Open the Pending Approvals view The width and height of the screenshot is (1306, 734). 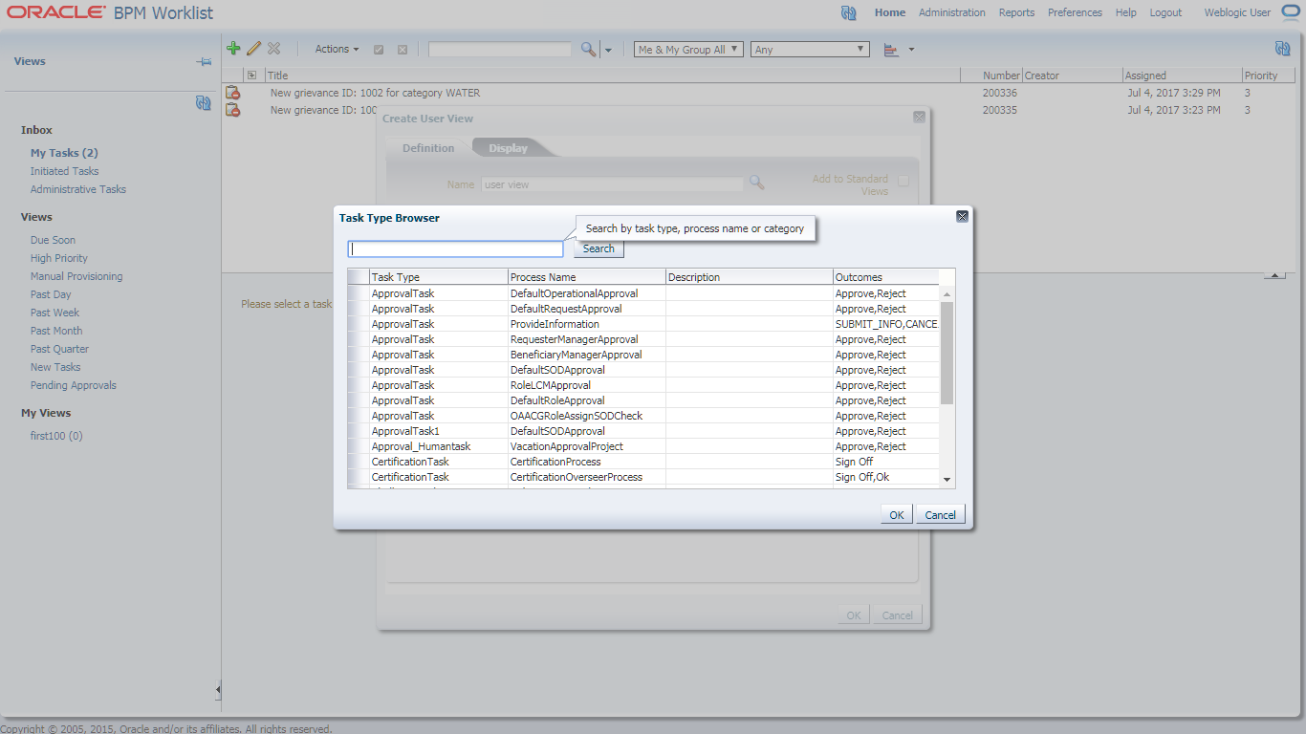pos(73,384)
